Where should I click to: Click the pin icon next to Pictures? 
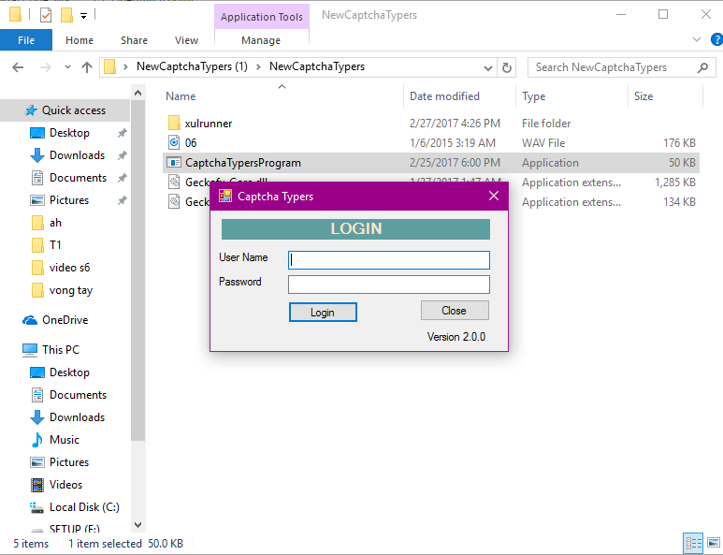[122, 200]
